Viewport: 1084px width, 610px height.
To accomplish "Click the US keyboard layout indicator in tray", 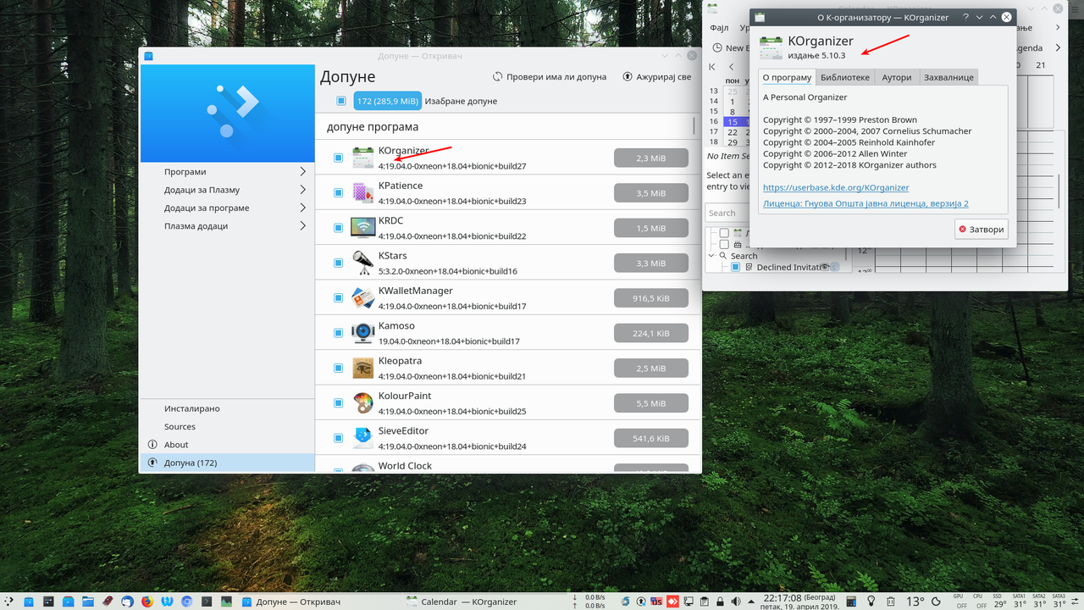I will (656, 602).
